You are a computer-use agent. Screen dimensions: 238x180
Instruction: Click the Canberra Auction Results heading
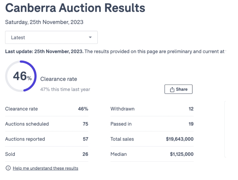(75, 8)
